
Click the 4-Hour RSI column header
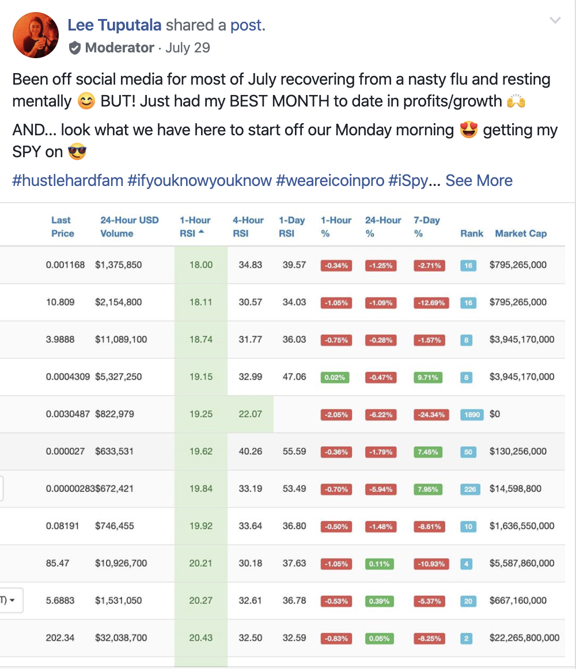coord(249,227)
